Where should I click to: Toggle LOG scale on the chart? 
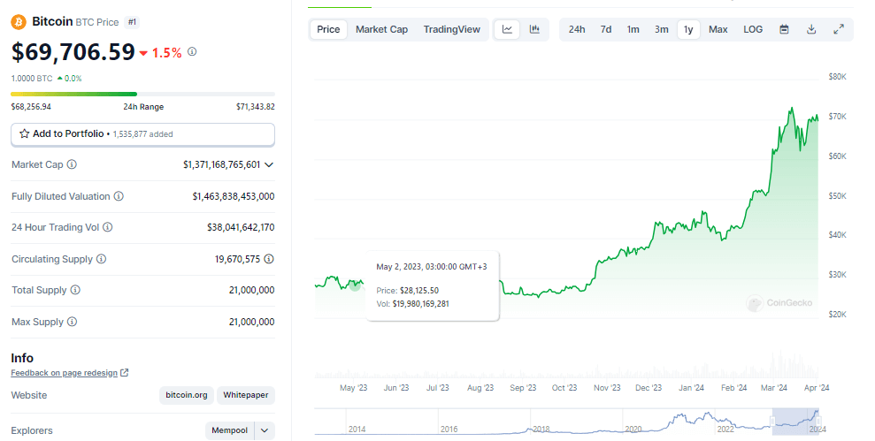point(753,29)
